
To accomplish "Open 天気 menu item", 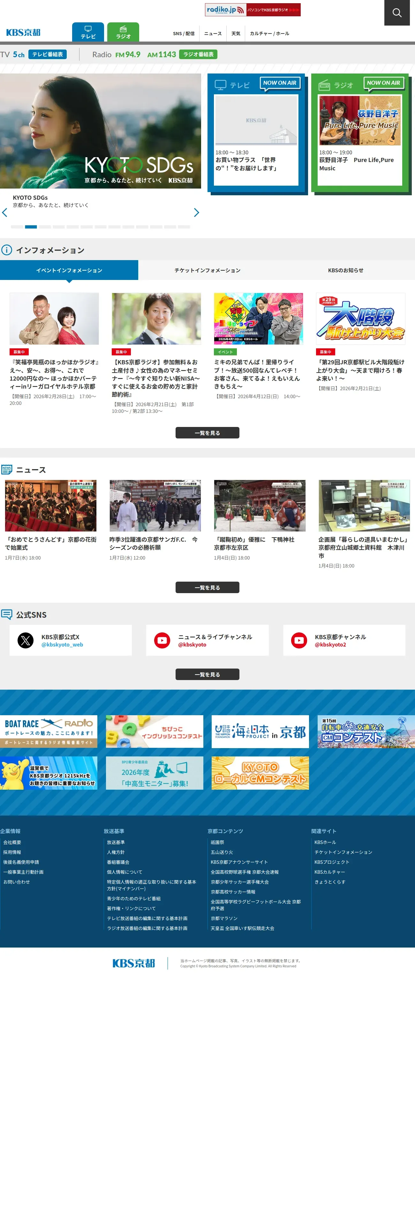I will [x=236, y=34].
